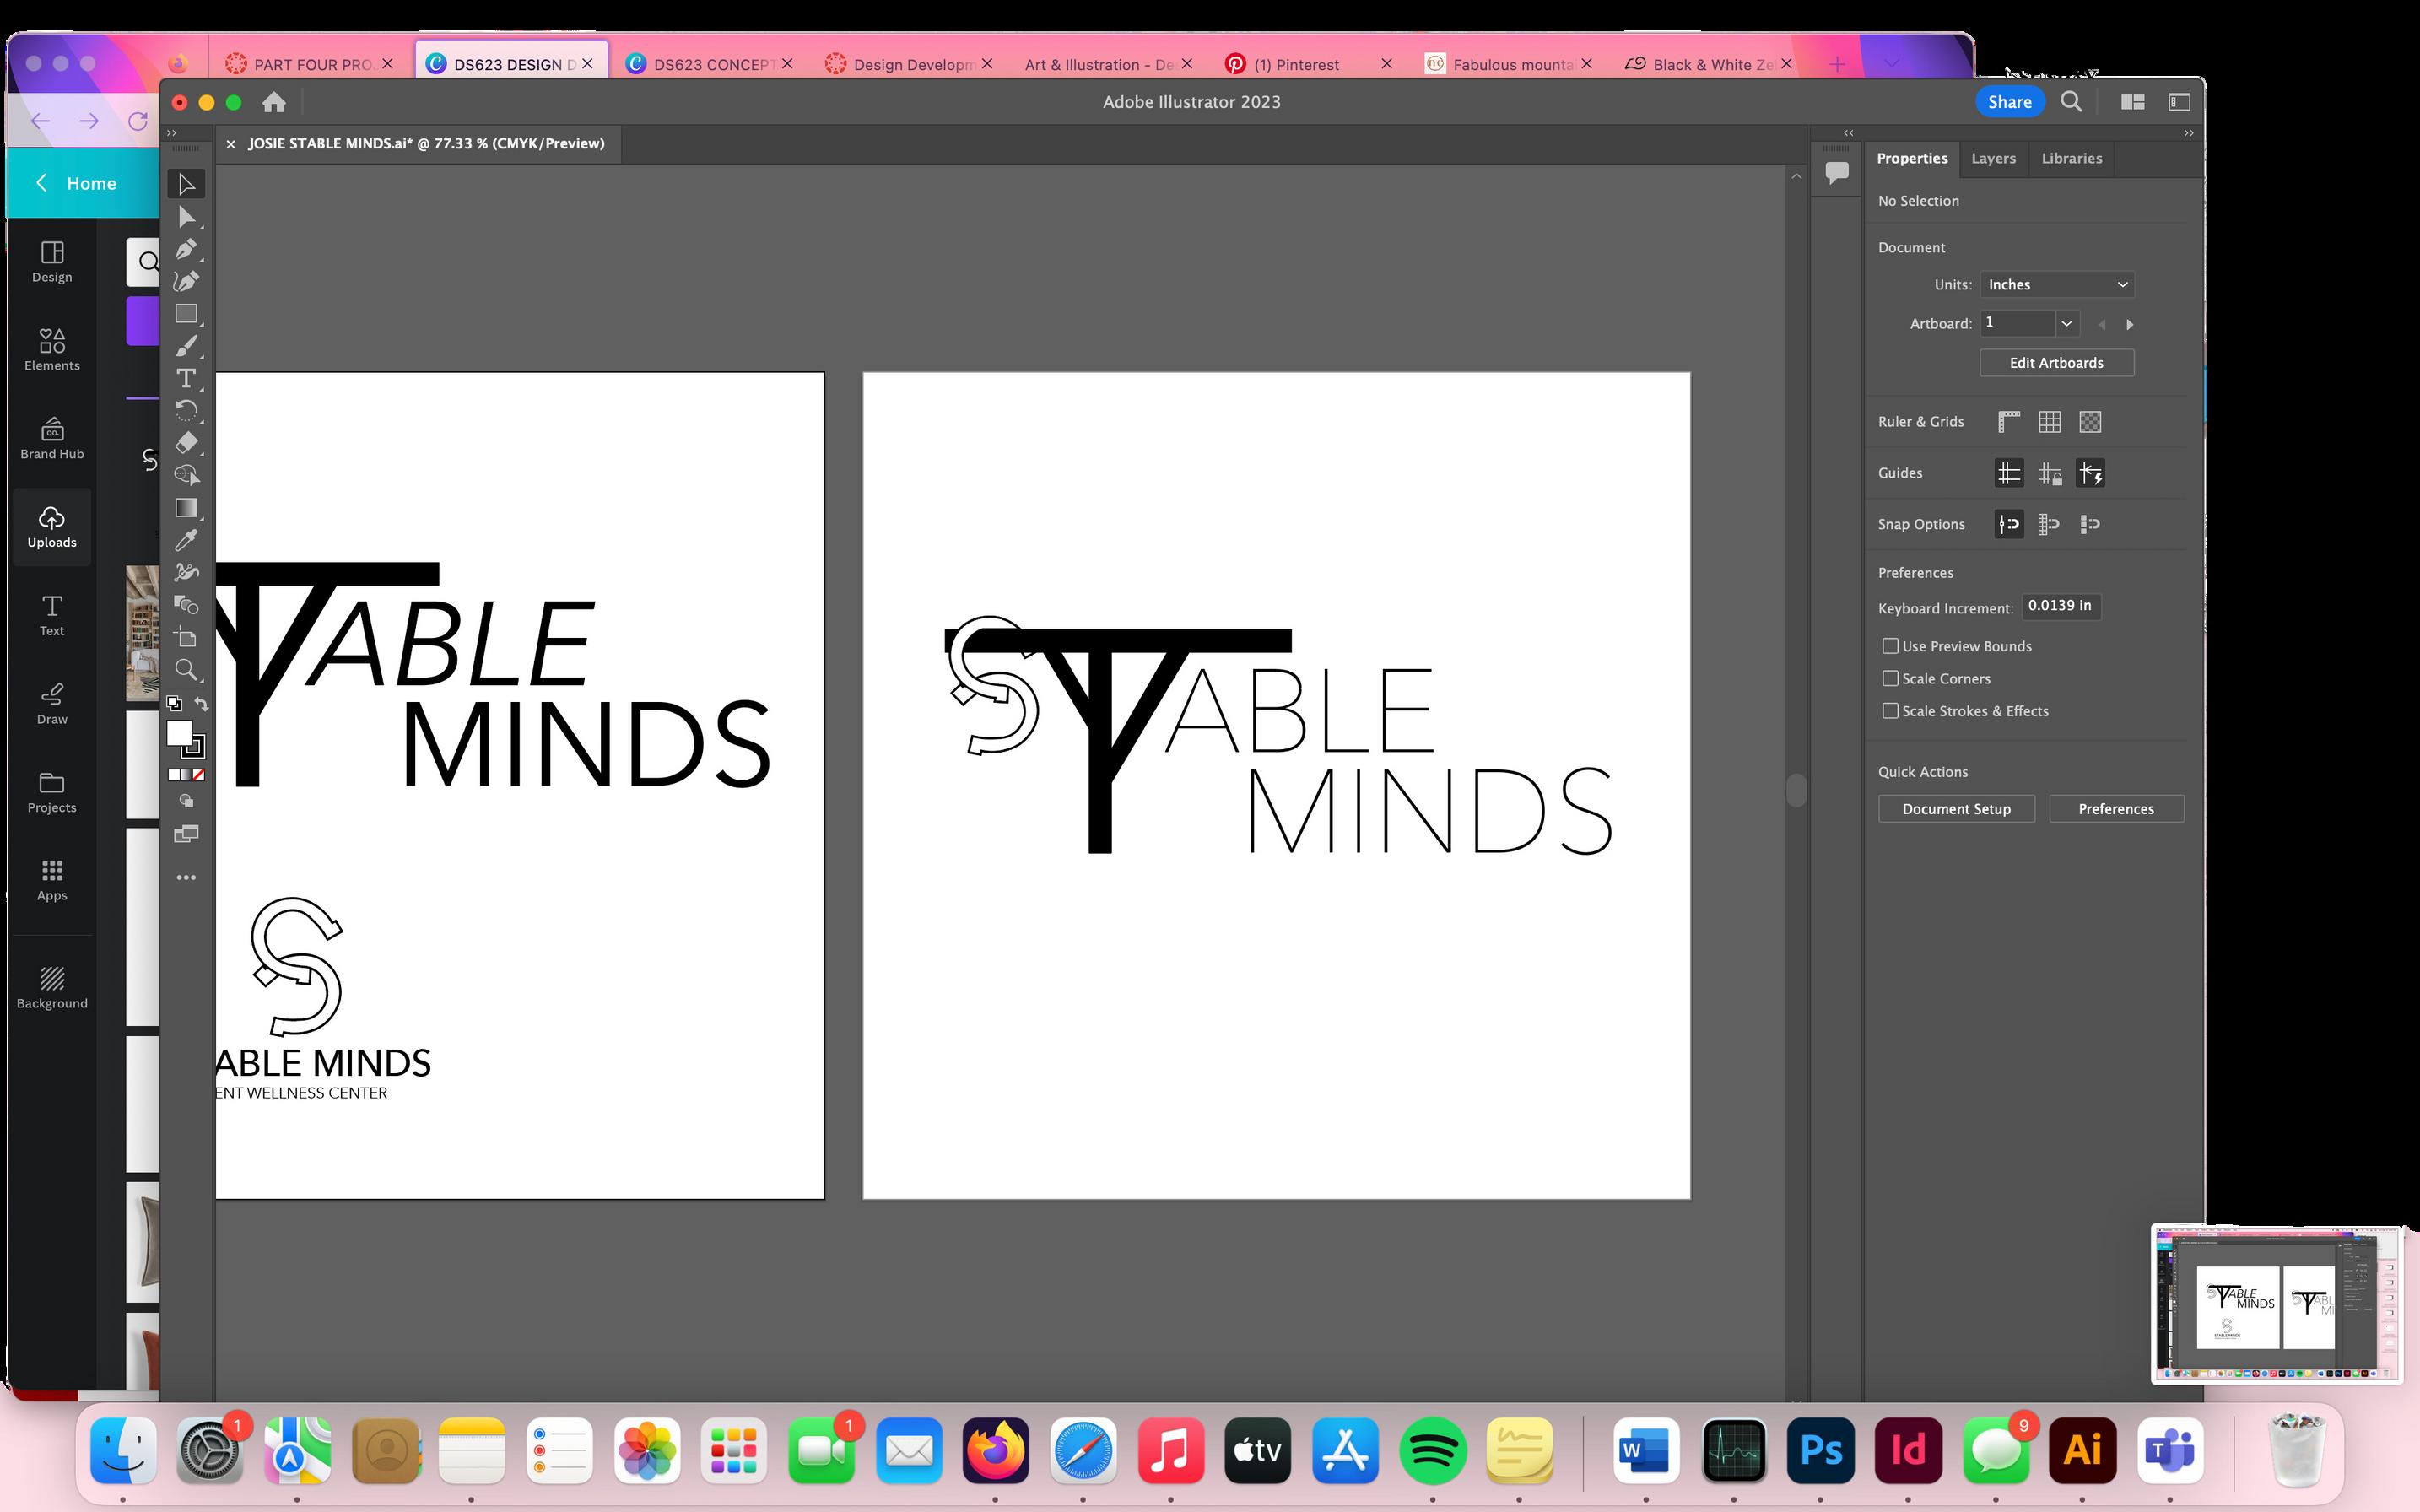Toggle Scale Strokes & Effects checkbox
Viewport: 2420px width, 1512px height.
(x=1890, y=711)
